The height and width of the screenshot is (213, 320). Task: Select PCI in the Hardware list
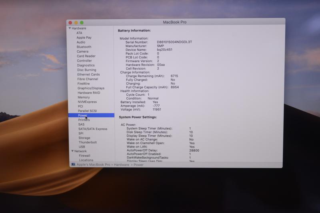(80, 106)
